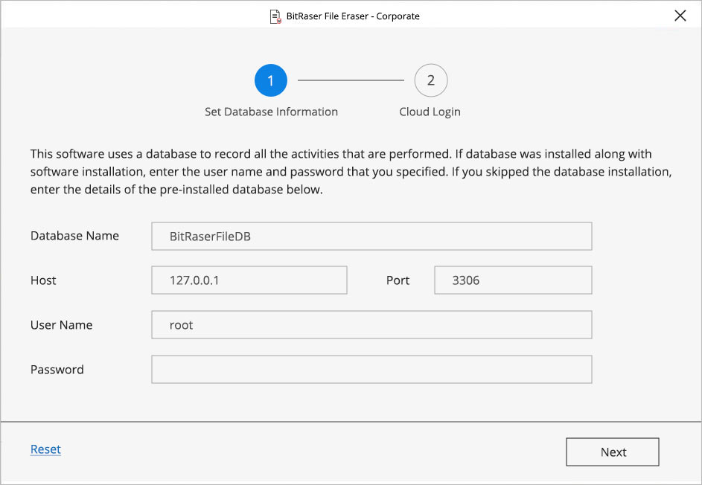
Task: Focus the empty Password field
Action: click(x=371, y=370)
